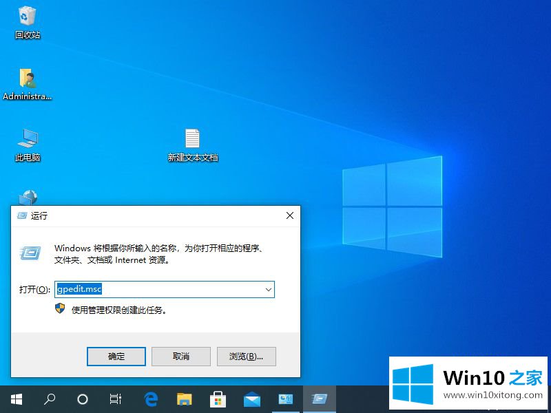Viewport: 551px width, 413px height.
Task: Close the 运行 dialog window
Action: point(289,215)
